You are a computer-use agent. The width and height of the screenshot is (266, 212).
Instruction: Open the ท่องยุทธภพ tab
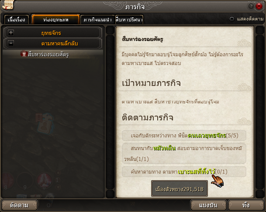click(55, 20)
